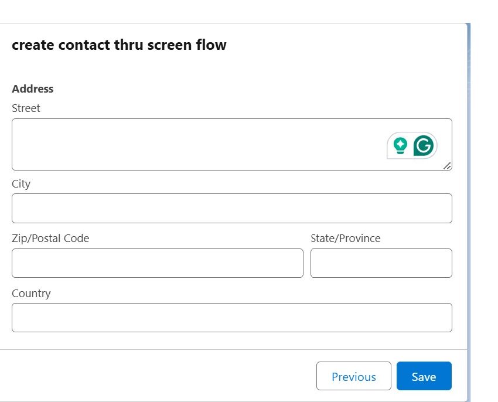498x402 pixels.
Task: Click the State/Province label
Action: [x=345, y=238]
